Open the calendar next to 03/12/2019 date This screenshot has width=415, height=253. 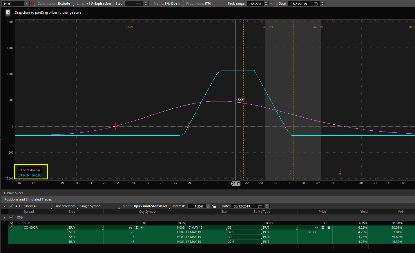point(260,206)
